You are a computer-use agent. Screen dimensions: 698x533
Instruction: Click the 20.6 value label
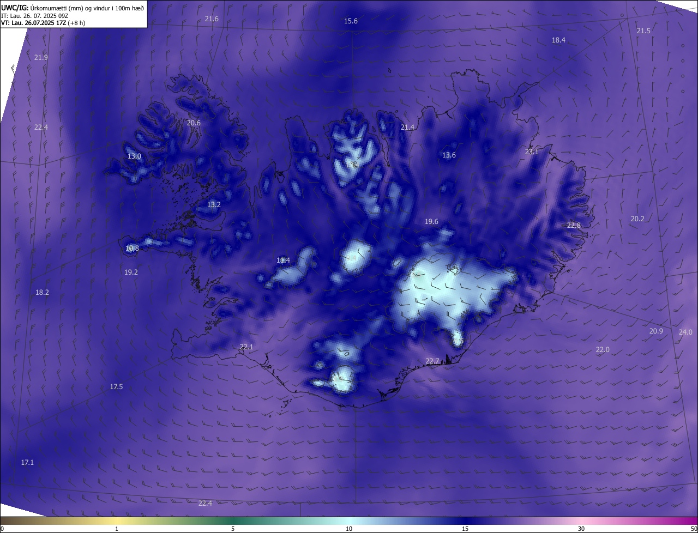194,123
